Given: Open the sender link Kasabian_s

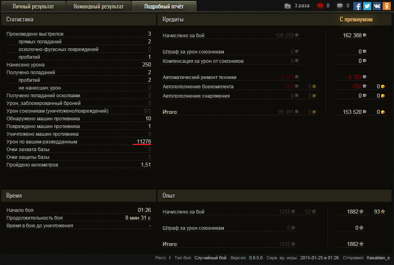Looking at the screenshot, I should click(x=378, y=258).
